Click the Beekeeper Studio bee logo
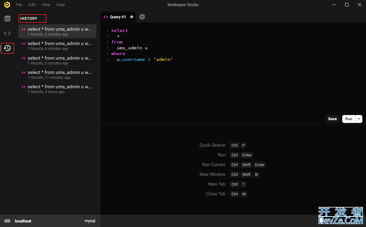Image resolution: width=366 pixels, height=227 pixels. (7, 5)
